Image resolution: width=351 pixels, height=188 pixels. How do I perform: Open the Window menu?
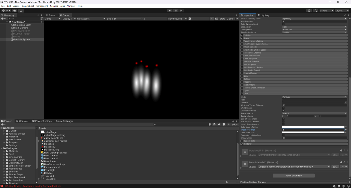(71, 6)
